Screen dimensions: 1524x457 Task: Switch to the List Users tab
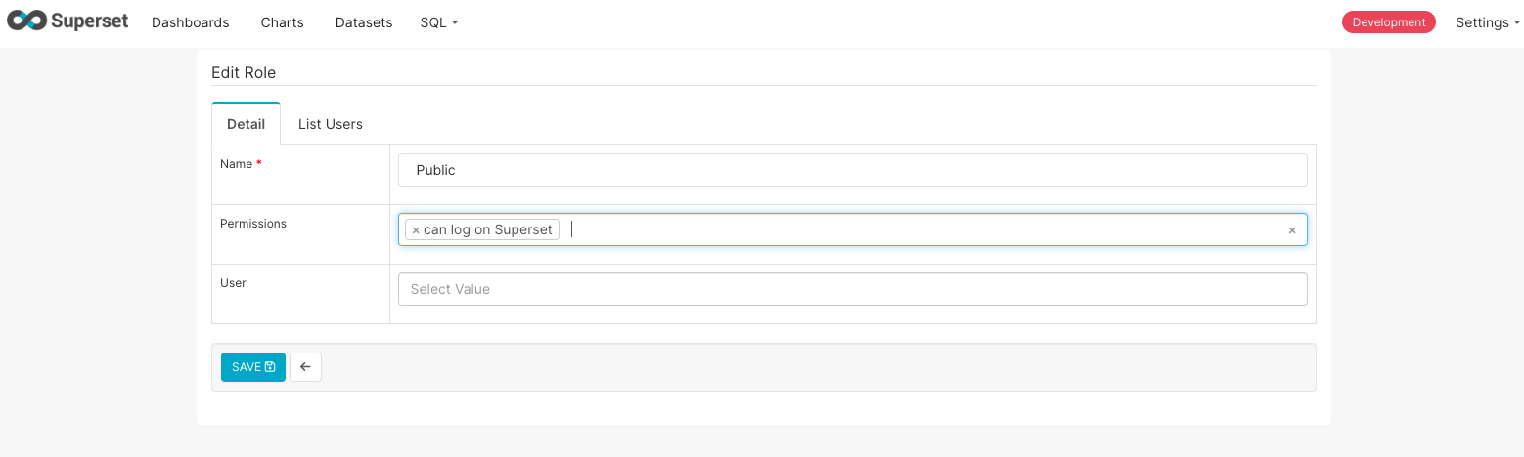pyautogui.click(x=330, y=124)
